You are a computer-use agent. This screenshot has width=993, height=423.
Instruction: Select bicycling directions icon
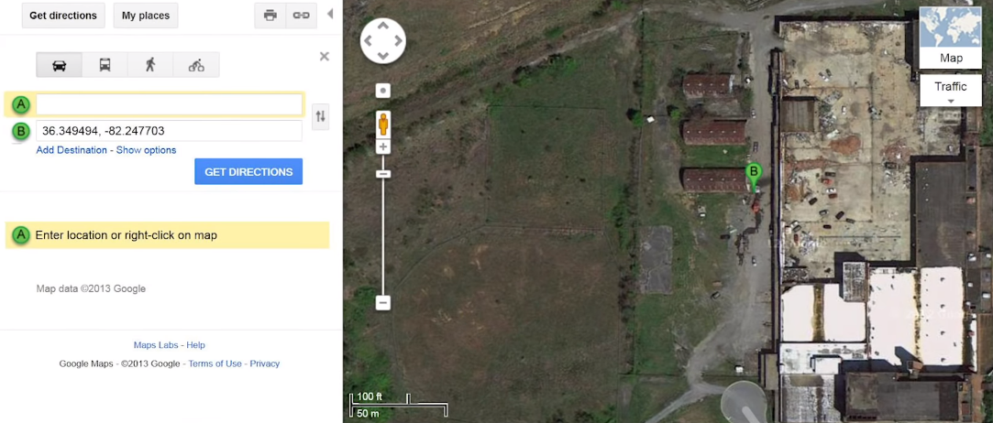(196, 64)
